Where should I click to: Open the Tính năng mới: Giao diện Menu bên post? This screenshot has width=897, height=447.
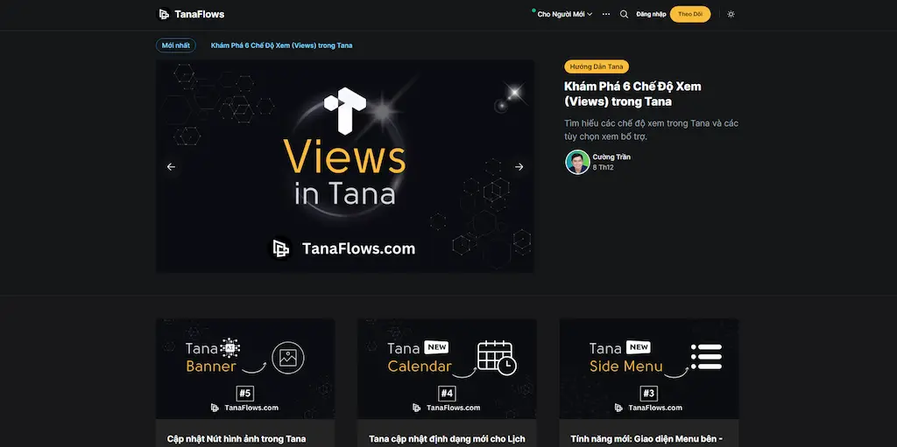646,439
